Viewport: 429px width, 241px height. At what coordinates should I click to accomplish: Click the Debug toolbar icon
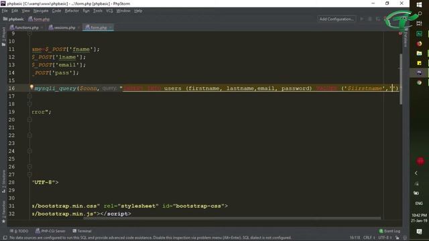coord(370,19)
